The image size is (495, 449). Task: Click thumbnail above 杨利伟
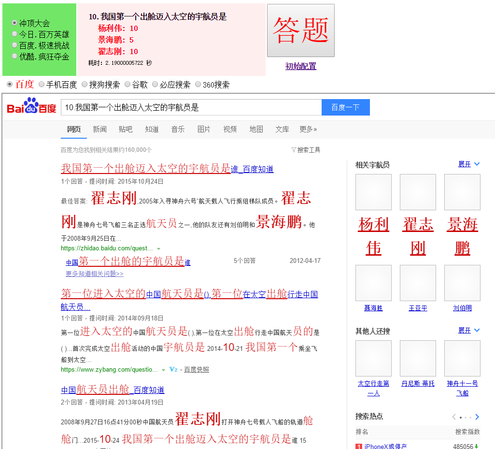(x=373, y=192)
